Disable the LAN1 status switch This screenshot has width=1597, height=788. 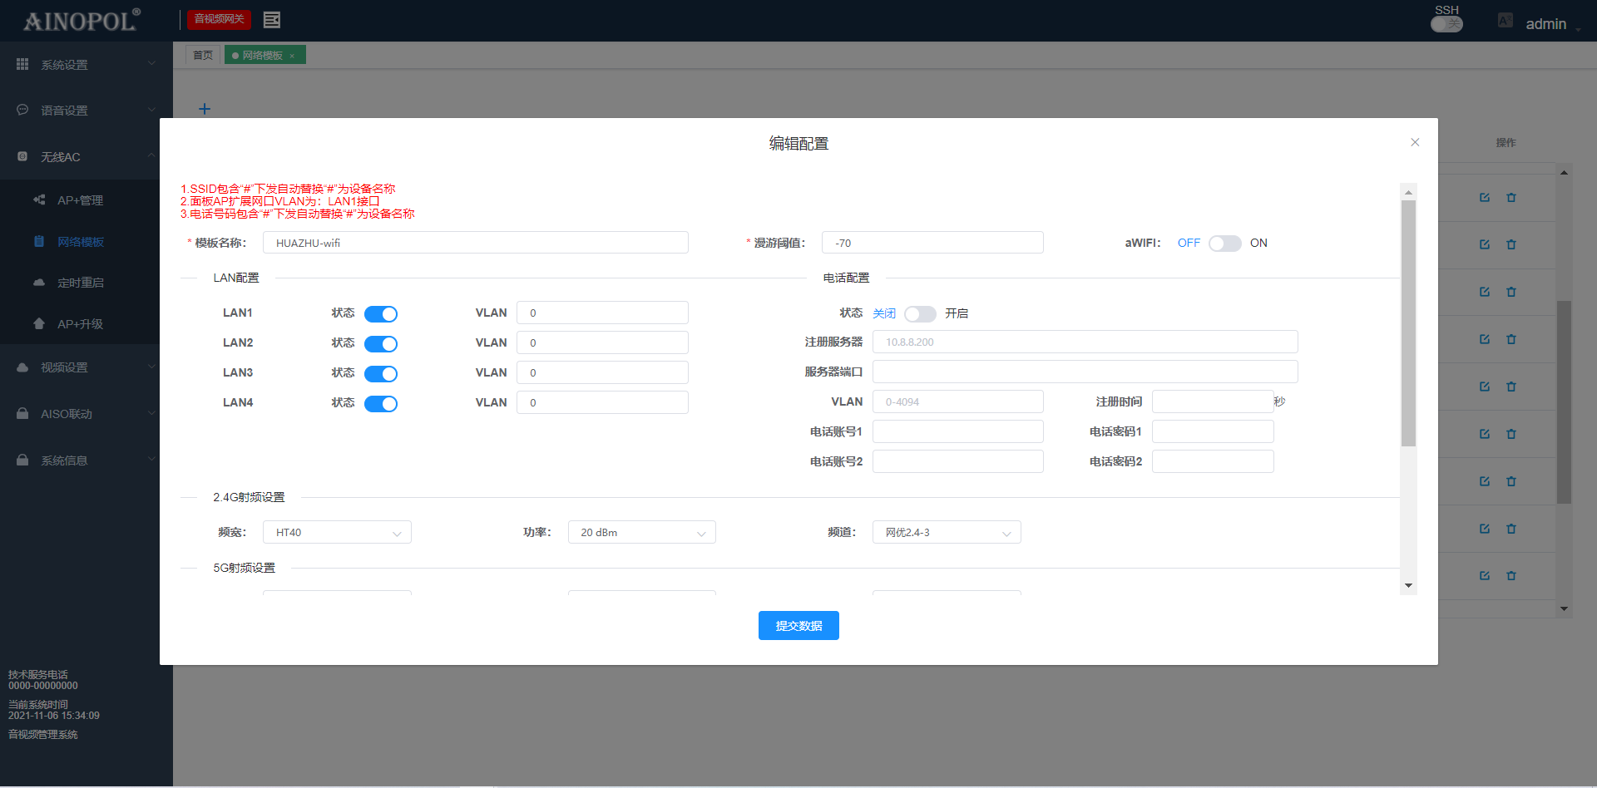[381, 313]
